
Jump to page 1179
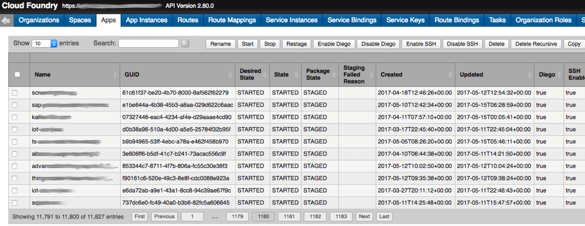[238, 216]
